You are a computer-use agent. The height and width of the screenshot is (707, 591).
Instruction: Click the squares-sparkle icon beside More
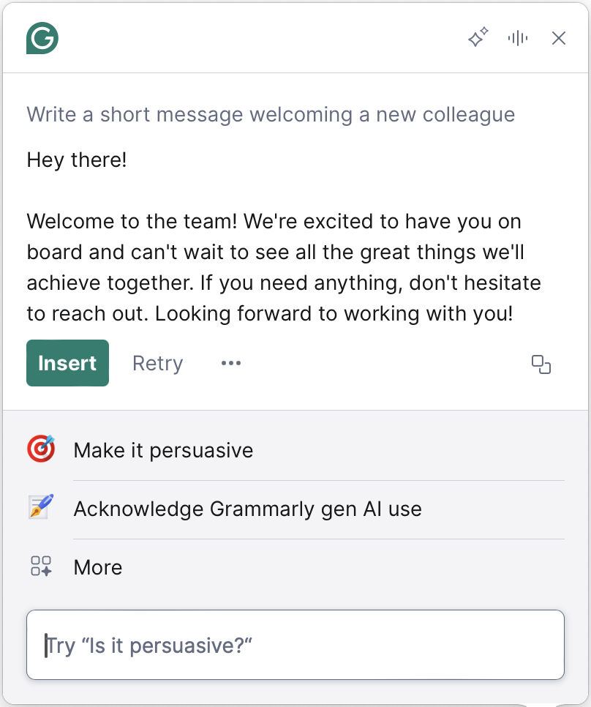[x=41, y=567]
